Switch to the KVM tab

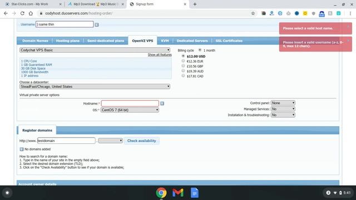[165, 41]
